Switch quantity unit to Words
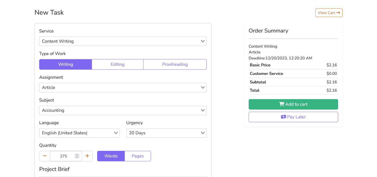 pyautogui.click(x=111, y=156)
